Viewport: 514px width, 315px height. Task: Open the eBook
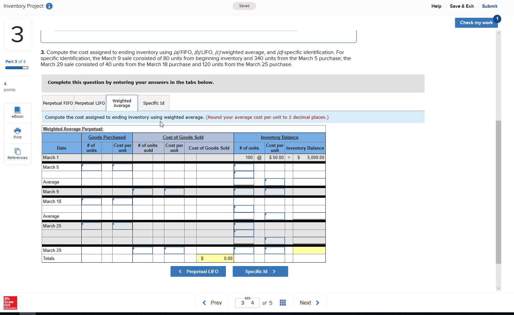17,112
